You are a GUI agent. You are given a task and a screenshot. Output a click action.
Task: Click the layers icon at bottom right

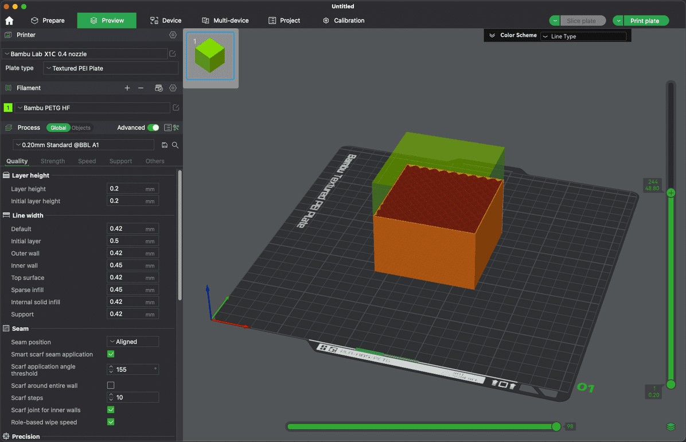(x=671, y=427)
